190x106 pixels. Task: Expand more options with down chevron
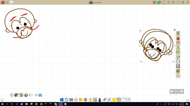click(178, 76)
